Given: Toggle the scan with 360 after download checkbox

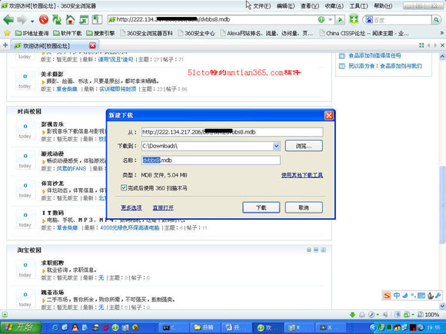Looking at the screenshot, I should pyautogui.click(x=124, y=188).
